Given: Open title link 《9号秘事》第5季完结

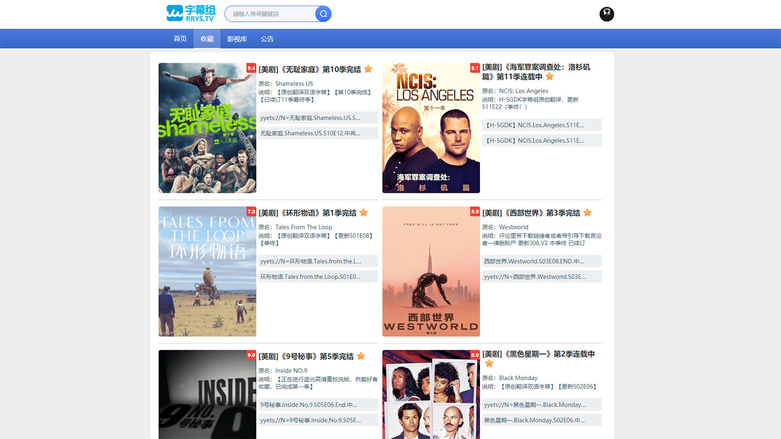Looking at the screenshot, I should (306, 357).
